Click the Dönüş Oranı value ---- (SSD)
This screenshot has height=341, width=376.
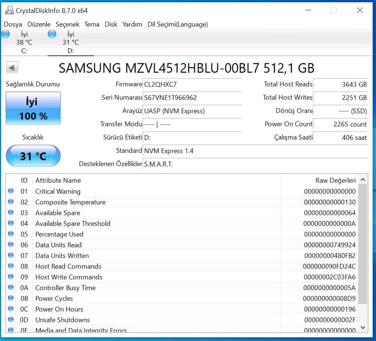pyautogui.click(x=340, y=111)
